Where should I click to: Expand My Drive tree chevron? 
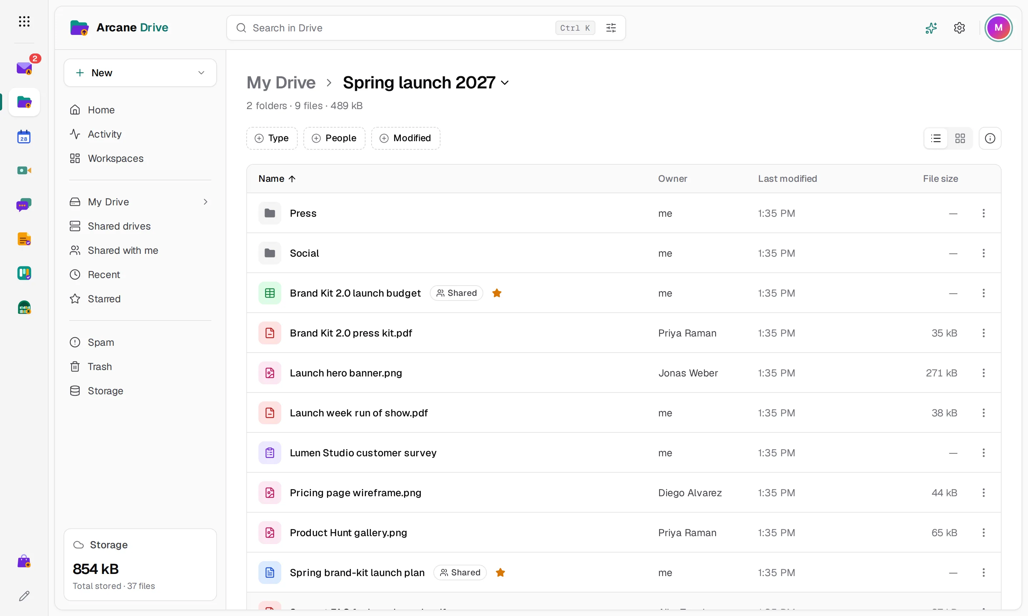click(x=205, y=202)
